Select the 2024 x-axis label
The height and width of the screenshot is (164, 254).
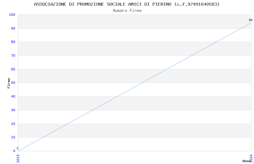coord(251,157)
